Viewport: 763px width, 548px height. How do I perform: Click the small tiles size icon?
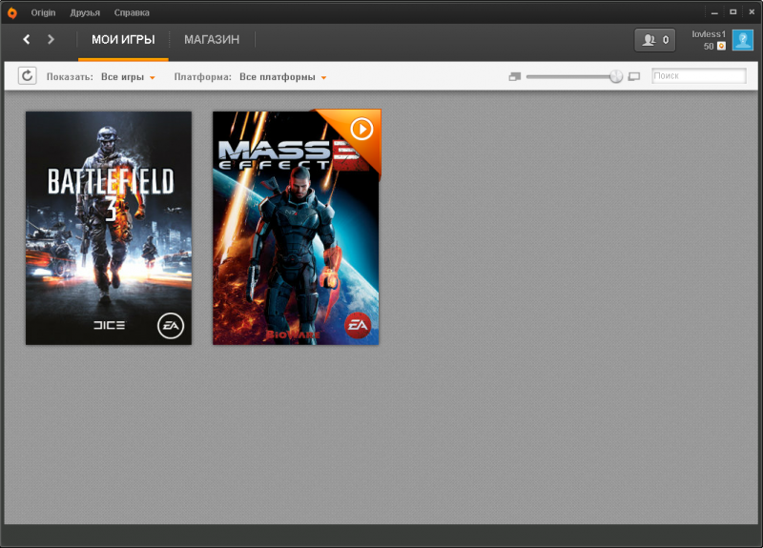pos(515,76)
